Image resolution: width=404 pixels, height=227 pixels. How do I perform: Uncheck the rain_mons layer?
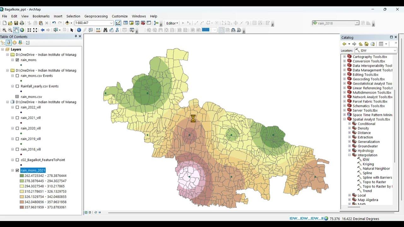(17, 60)
